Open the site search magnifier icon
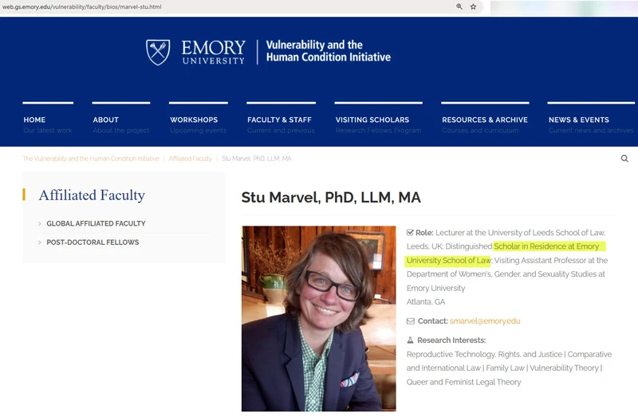This screenshot has height=417, width=638. pyautogui.click(x=624, y=159)
